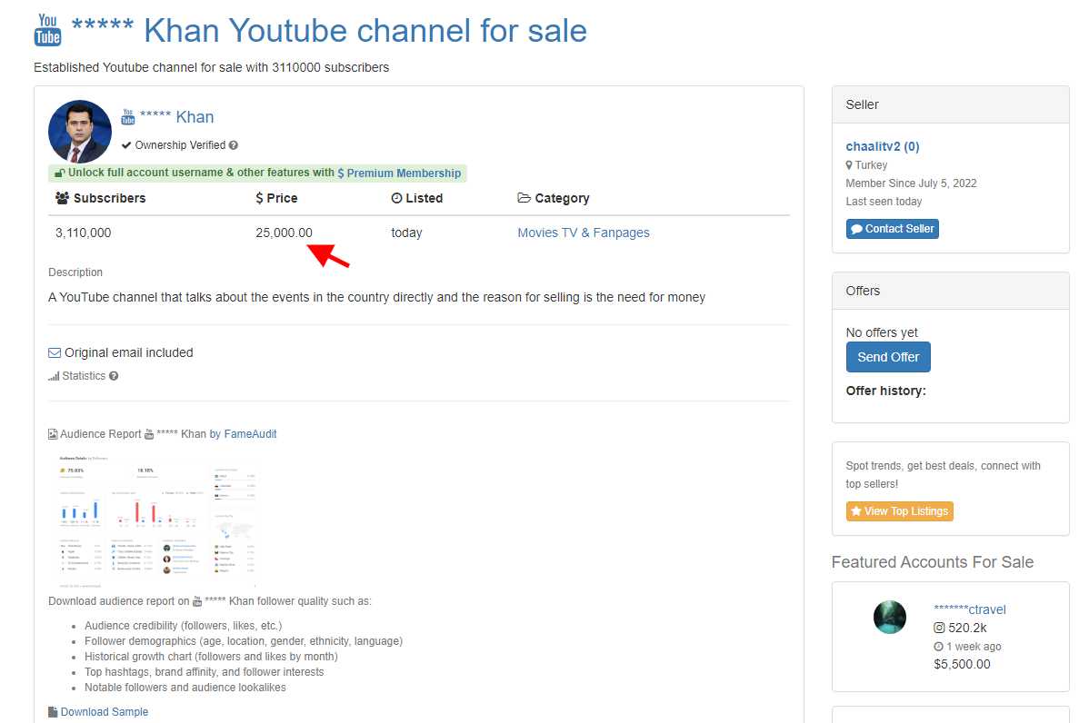1079x723 pixels.
Task: Select the Featured Accounts For Sale heading
Action: 933,562
